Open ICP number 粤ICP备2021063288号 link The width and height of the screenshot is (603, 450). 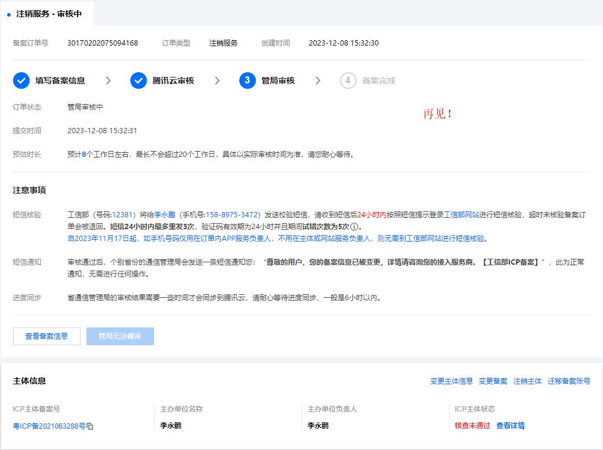[x=49, y=426]
